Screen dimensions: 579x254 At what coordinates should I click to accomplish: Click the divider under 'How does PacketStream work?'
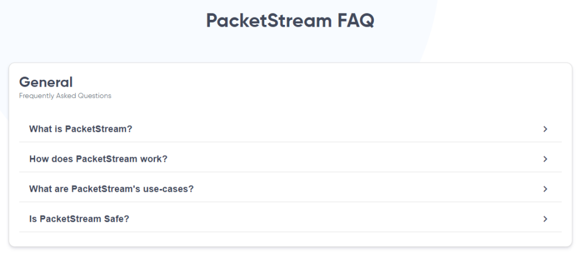click(x=290, y=172)
